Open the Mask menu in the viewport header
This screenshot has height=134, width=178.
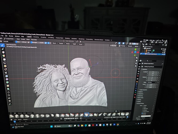tap(28, 39)
